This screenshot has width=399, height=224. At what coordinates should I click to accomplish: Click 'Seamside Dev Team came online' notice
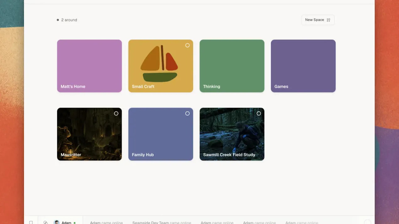pos(161,223)
